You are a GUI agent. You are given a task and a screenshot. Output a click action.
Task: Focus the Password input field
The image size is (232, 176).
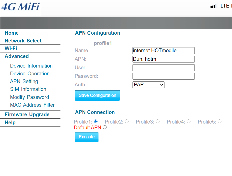tap(163, 76)
